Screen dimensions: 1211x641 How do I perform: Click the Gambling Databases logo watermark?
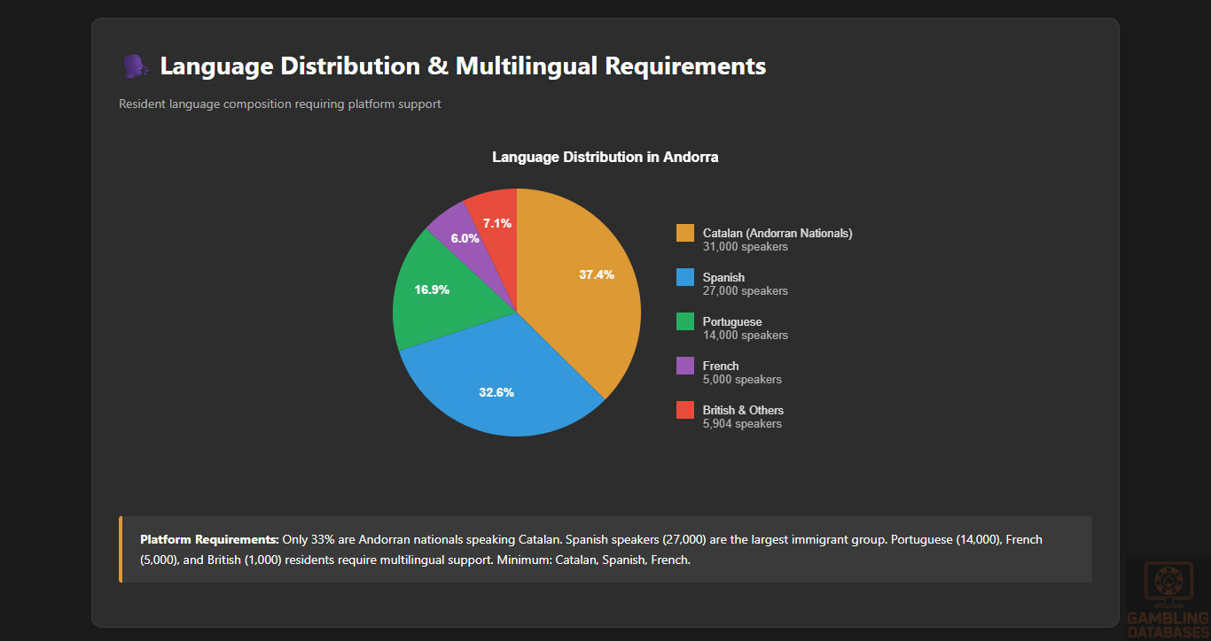(1168, 598)
